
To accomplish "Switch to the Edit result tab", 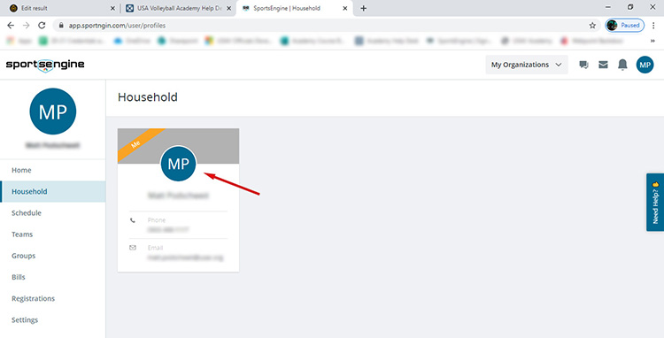I will [x=62, y=8].
